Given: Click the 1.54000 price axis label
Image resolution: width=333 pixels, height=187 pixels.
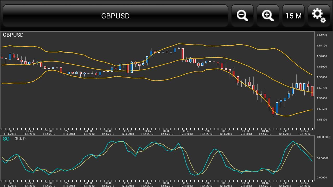Looking at the screenshot, I should (322, 56).
